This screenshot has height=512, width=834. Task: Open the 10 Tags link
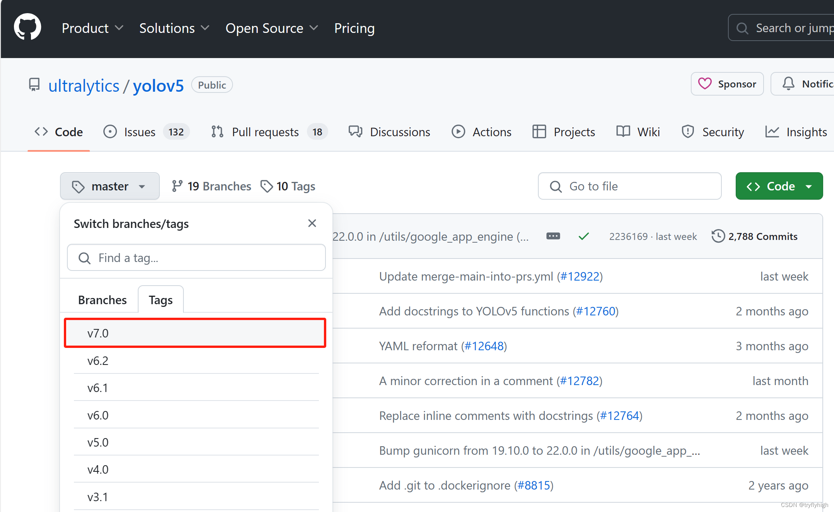pos(288,186)
